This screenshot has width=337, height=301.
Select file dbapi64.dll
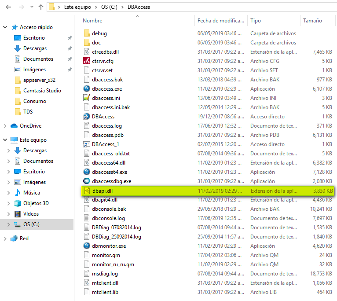(105, 200)
